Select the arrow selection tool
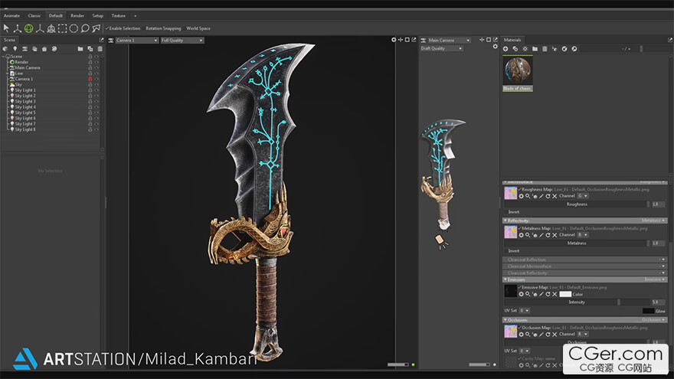Screen dimensions: 674x379 6,28
